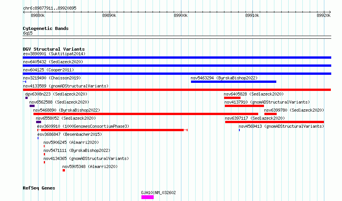Click the red nsv6405828 variant bar
The height and width of the screenshot is (201, 342).
232,98
